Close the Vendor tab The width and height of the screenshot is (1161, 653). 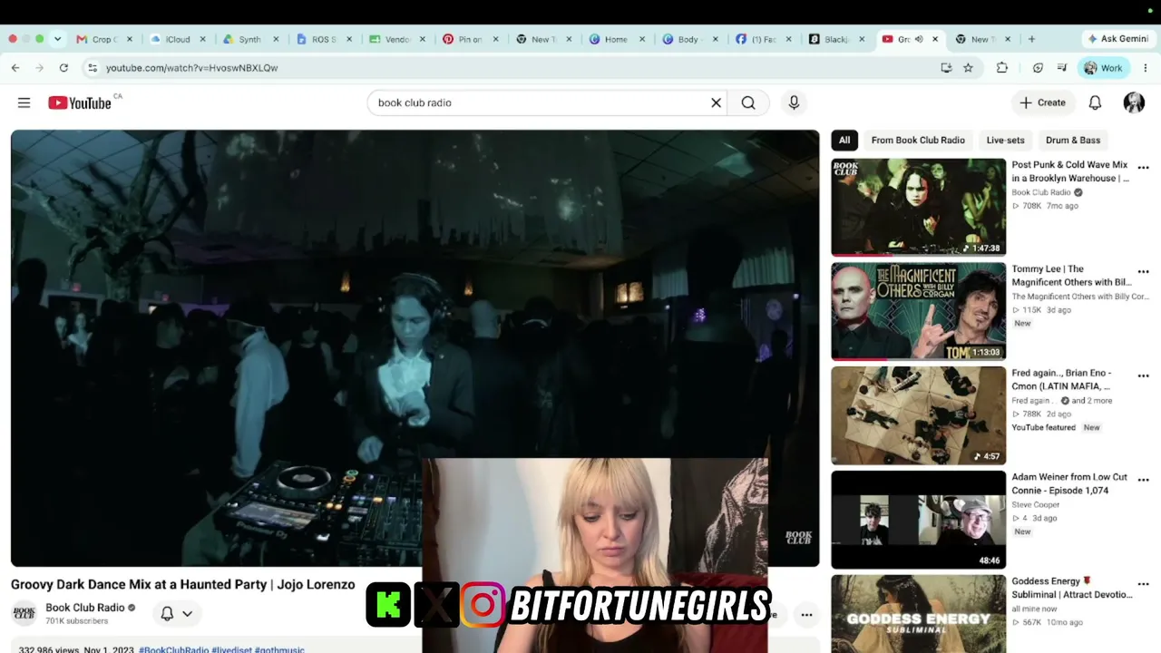422,39
